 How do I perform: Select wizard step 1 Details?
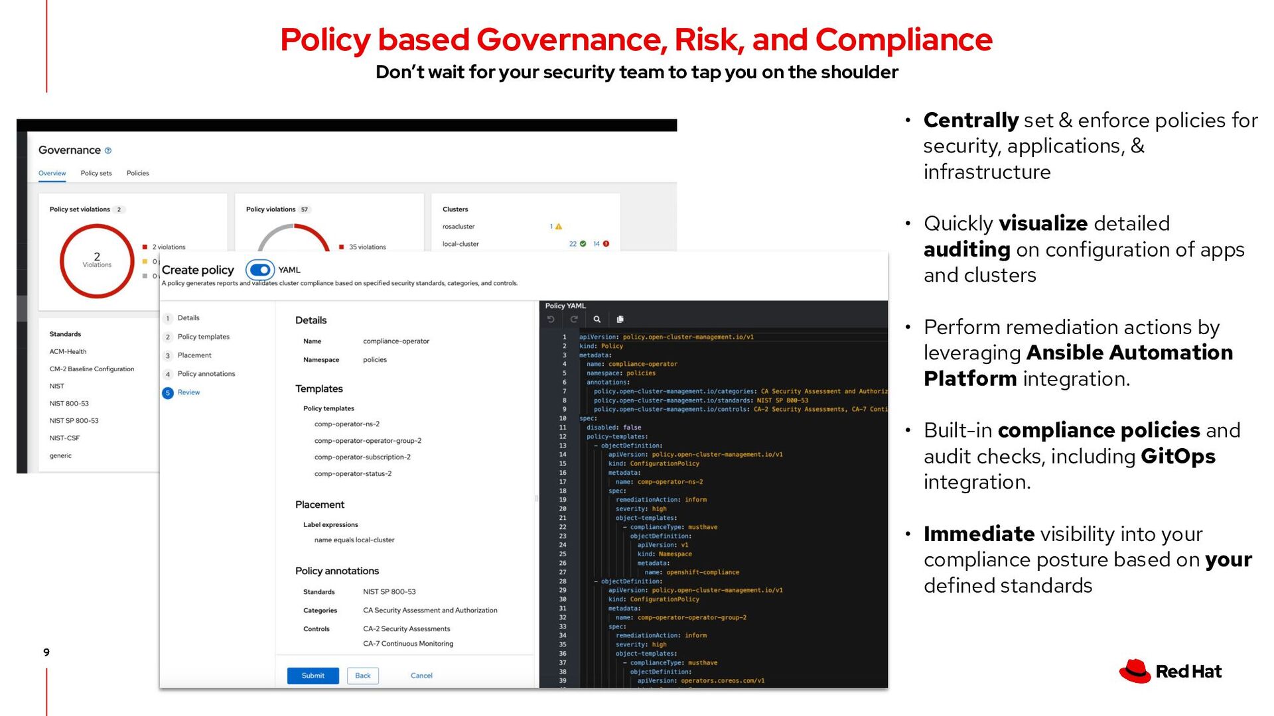188,318
